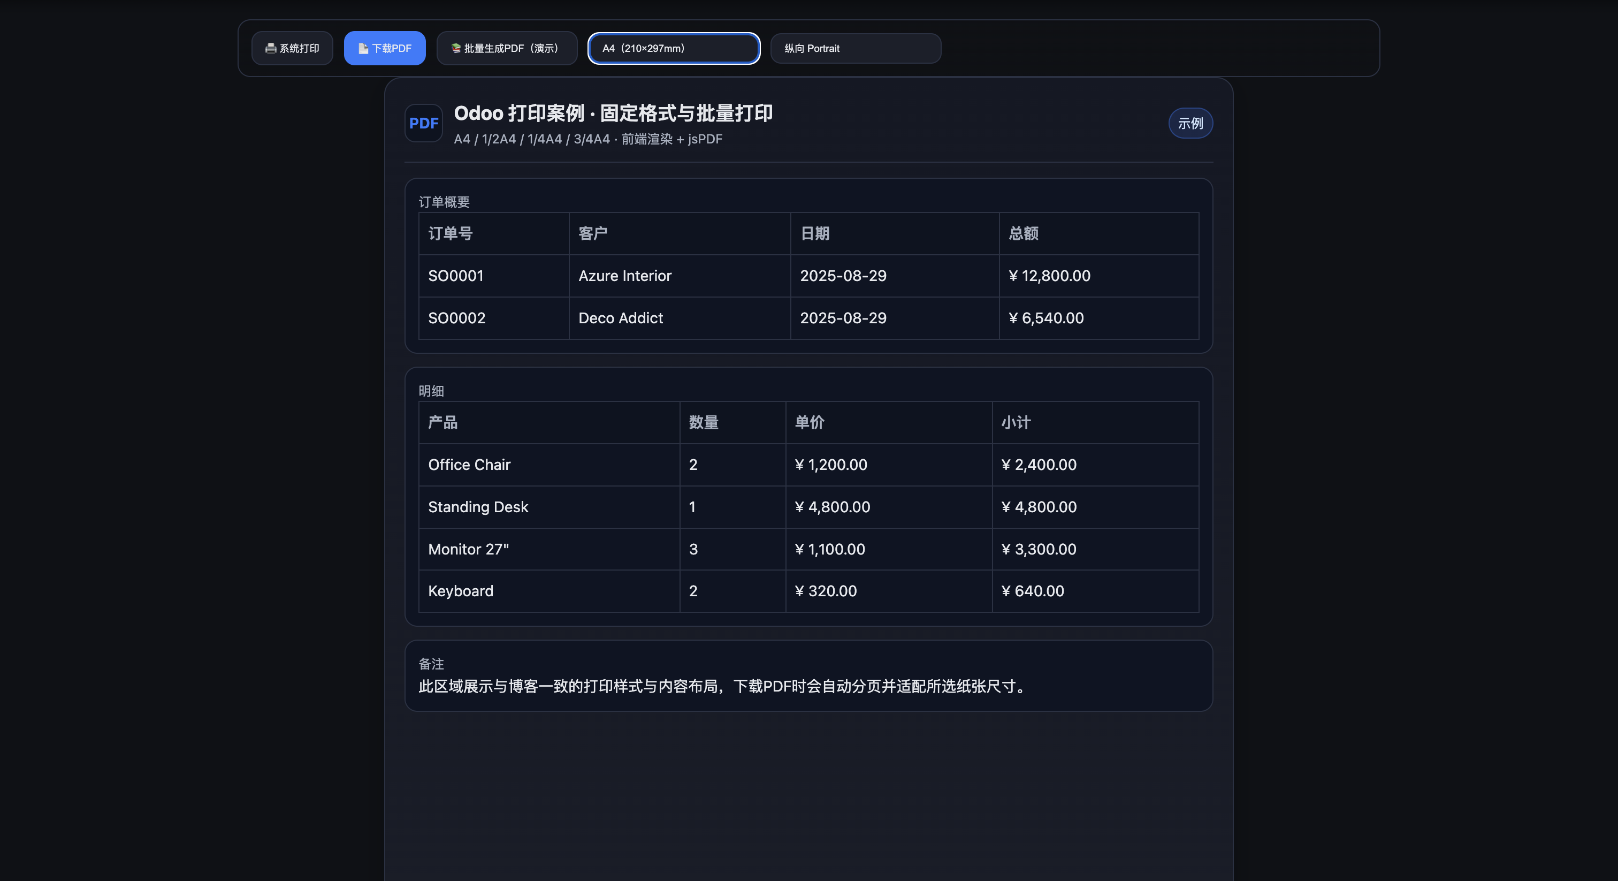
Task: Click the Office Chair product row
Action: (469, 465)
